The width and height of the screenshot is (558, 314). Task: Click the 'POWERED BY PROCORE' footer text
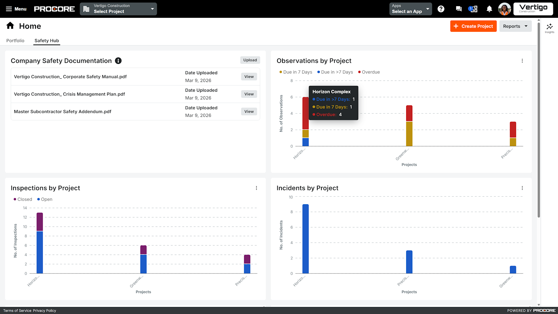click(531, 311)
